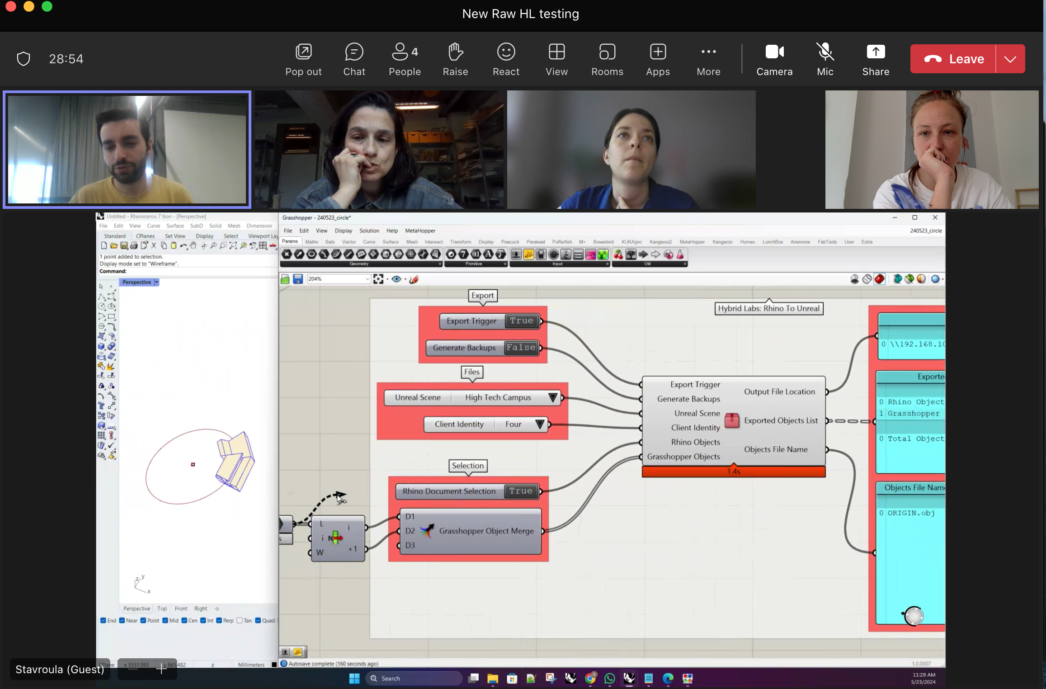
Task: Click the shared-screen Windows Start button
Action: click(354, 678)
